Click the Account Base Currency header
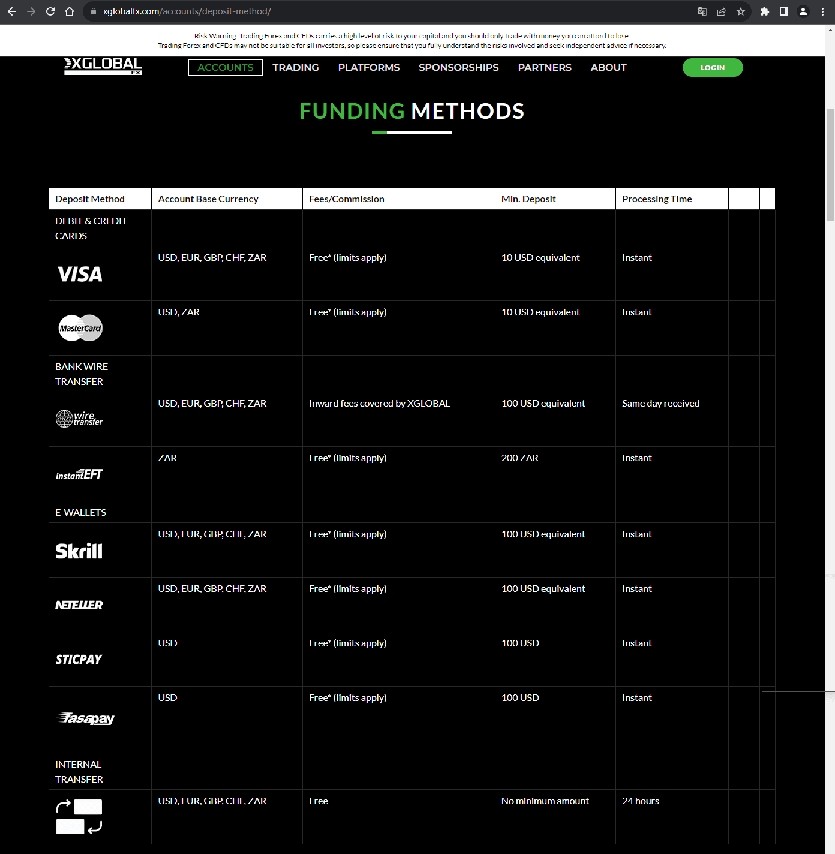Screen dimensions: 835x854 [x=227, y=199]
